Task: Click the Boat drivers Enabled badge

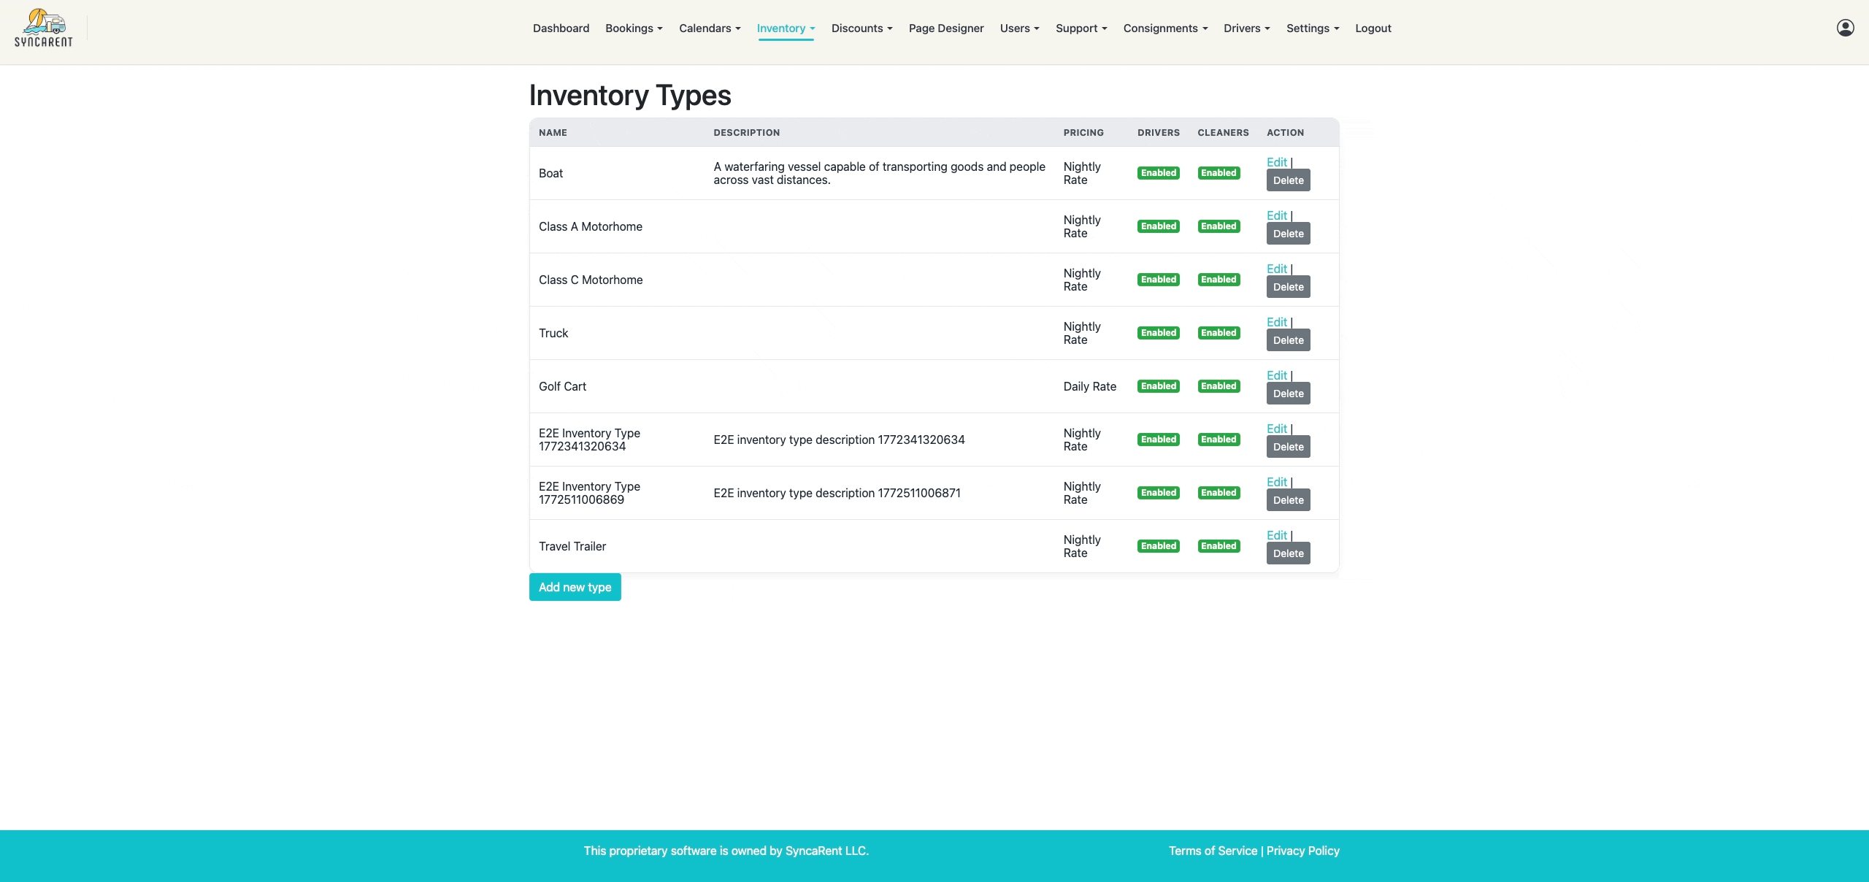Action: (1159, 173)
